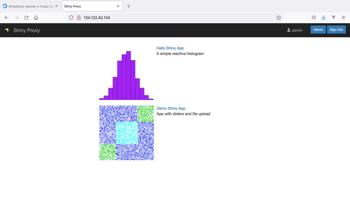Launch the Hello Shiny App
The height and width of the screenshot is (219, 350).
pos(170,48)
